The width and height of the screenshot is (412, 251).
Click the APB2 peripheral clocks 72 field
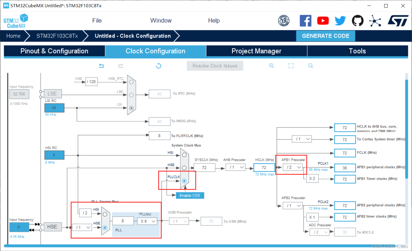(345, 205)
